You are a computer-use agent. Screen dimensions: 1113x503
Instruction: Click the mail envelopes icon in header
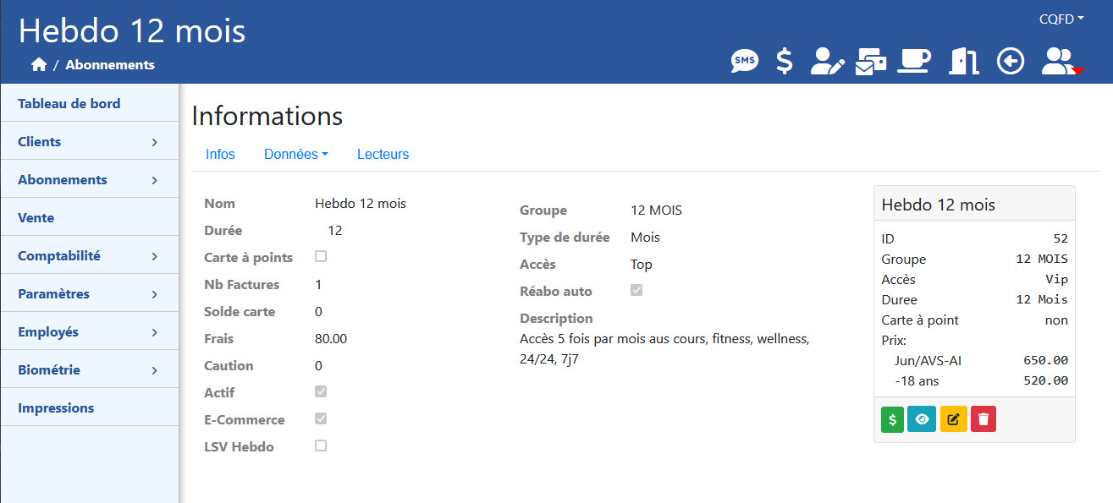coord(871,61)
